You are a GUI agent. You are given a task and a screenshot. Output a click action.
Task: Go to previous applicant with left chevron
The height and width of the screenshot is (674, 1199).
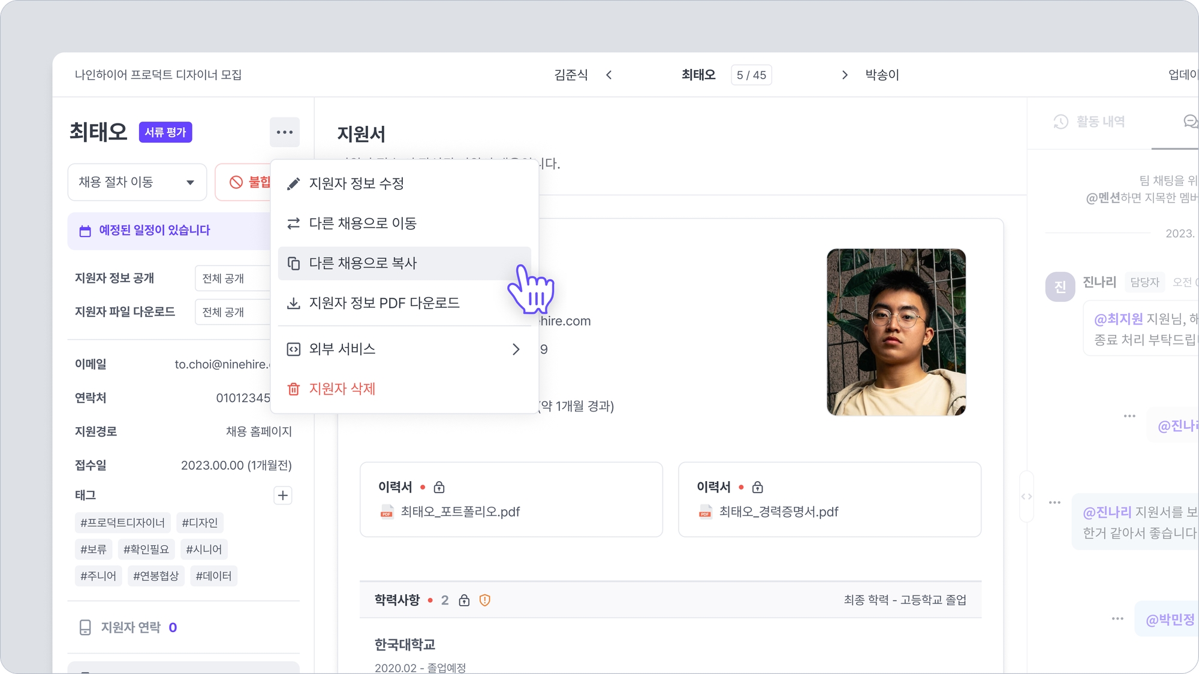[609, 75]
